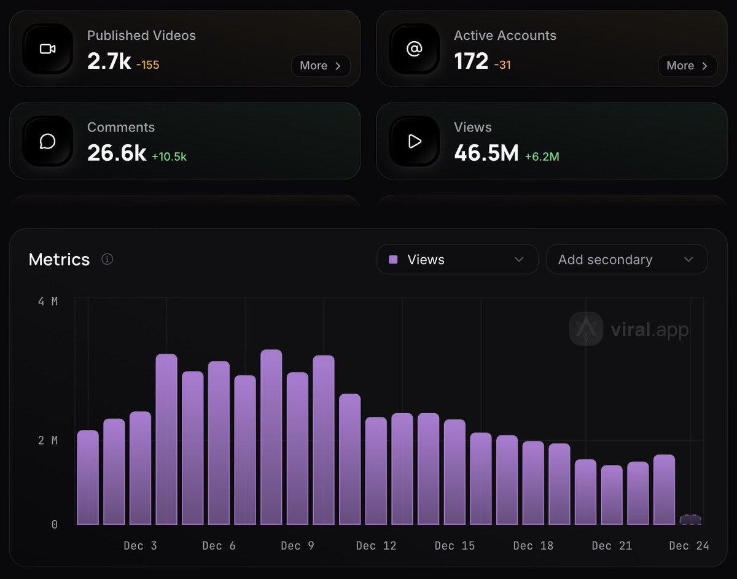
Task: Click the Active Accounts card title
Action: (505, 36)
